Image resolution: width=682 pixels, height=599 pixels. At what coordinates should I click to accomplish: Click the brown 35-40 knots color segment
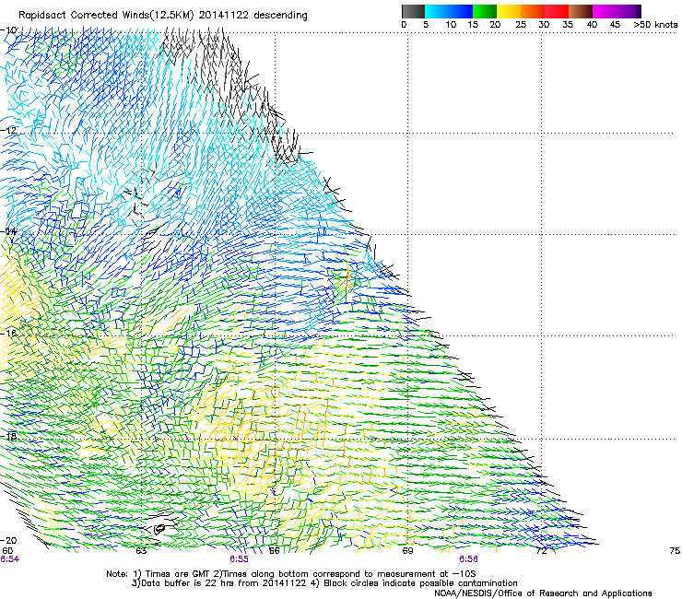coord(581,11)
